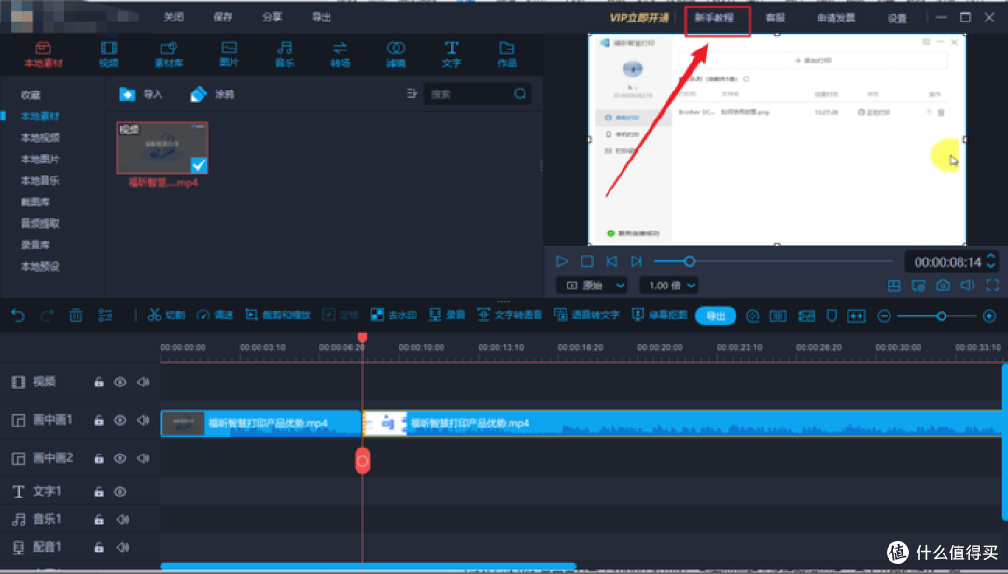Start 录音 voice recording
The image size is (1008, 574).
447,315
